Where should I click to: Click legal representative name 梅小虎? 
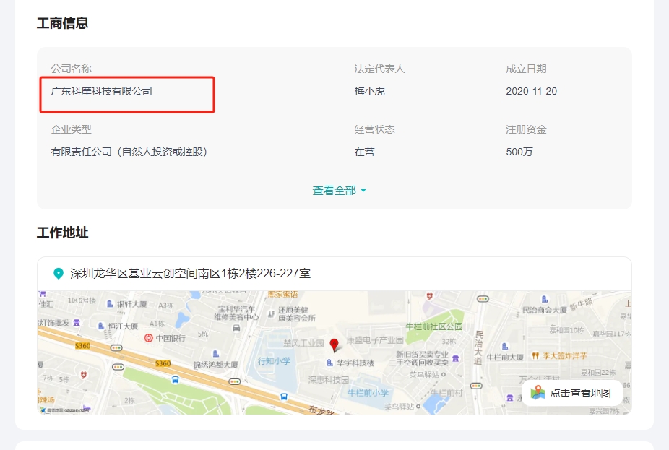(369, 92)
